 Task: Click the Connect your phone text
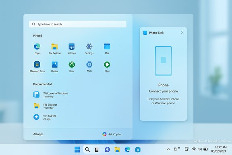coord(164,91)
